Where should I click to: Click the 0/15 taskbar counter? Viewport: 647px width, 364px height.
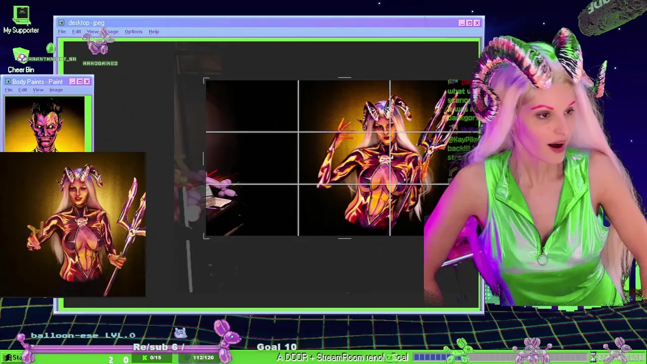(x=152, y=358)
